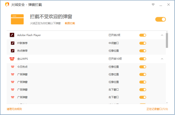This screenshot has height=115, width=175.
Task: Click 任意位置 in the 今日热点 row
Action: (x=114, y=67)
